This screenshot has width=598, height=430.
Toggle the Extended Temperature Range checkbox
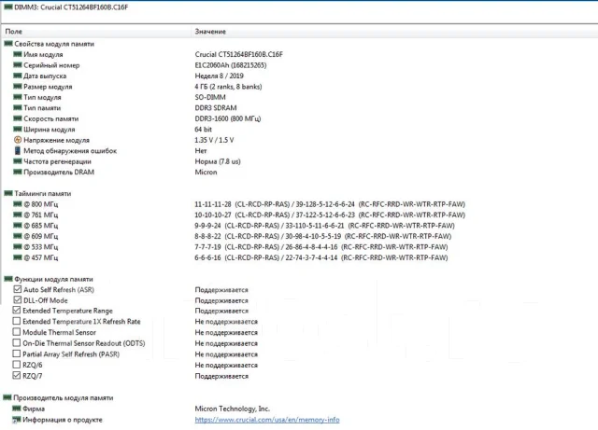point(17,311)
